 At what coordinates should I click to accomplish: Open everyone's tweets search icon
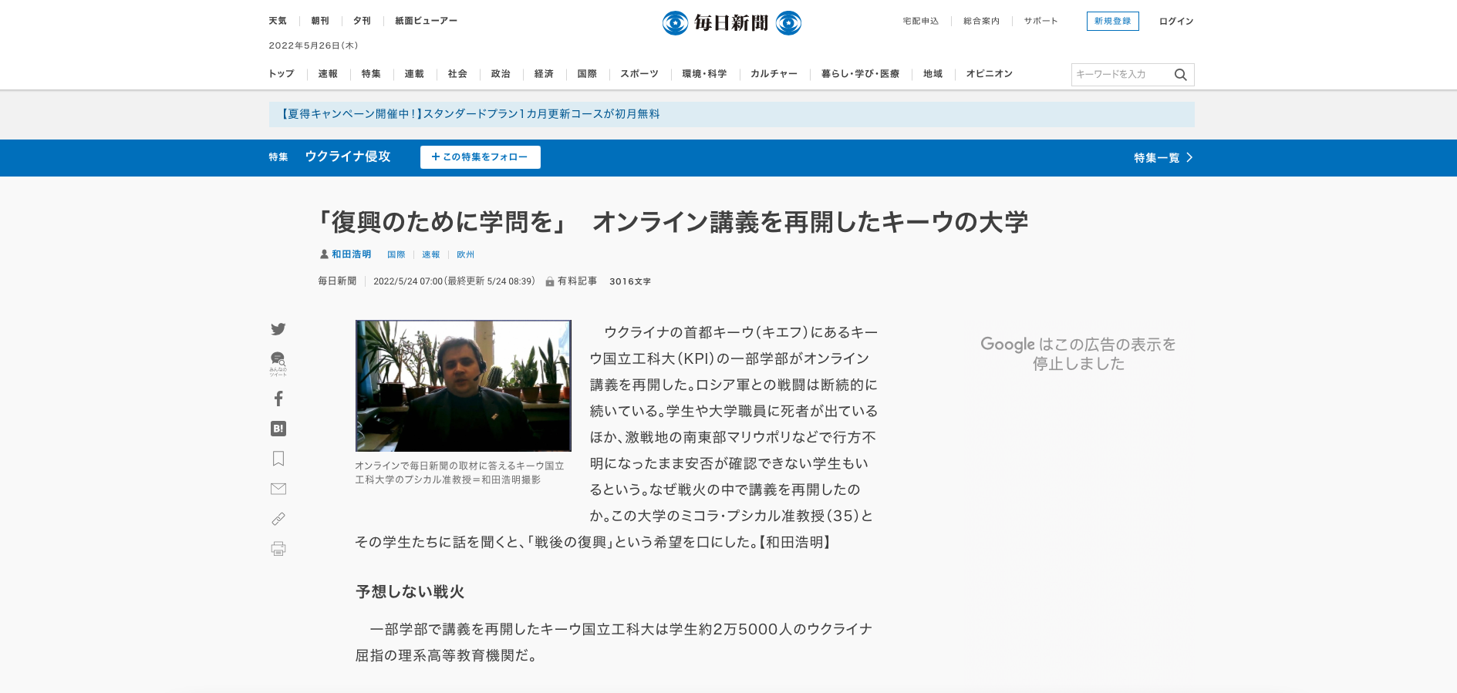pos(278,363)
